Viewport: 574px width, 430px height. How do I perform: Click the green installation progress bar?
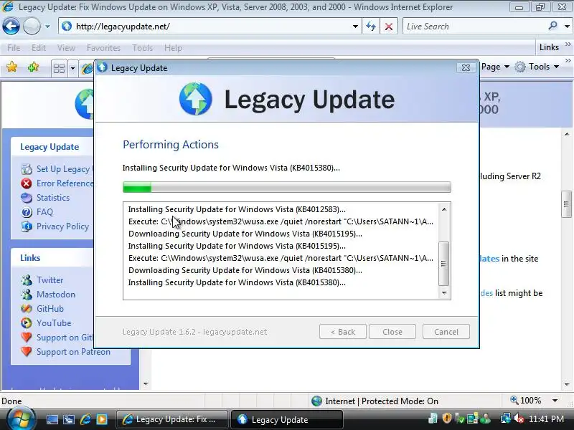click(x=286, y=187)
